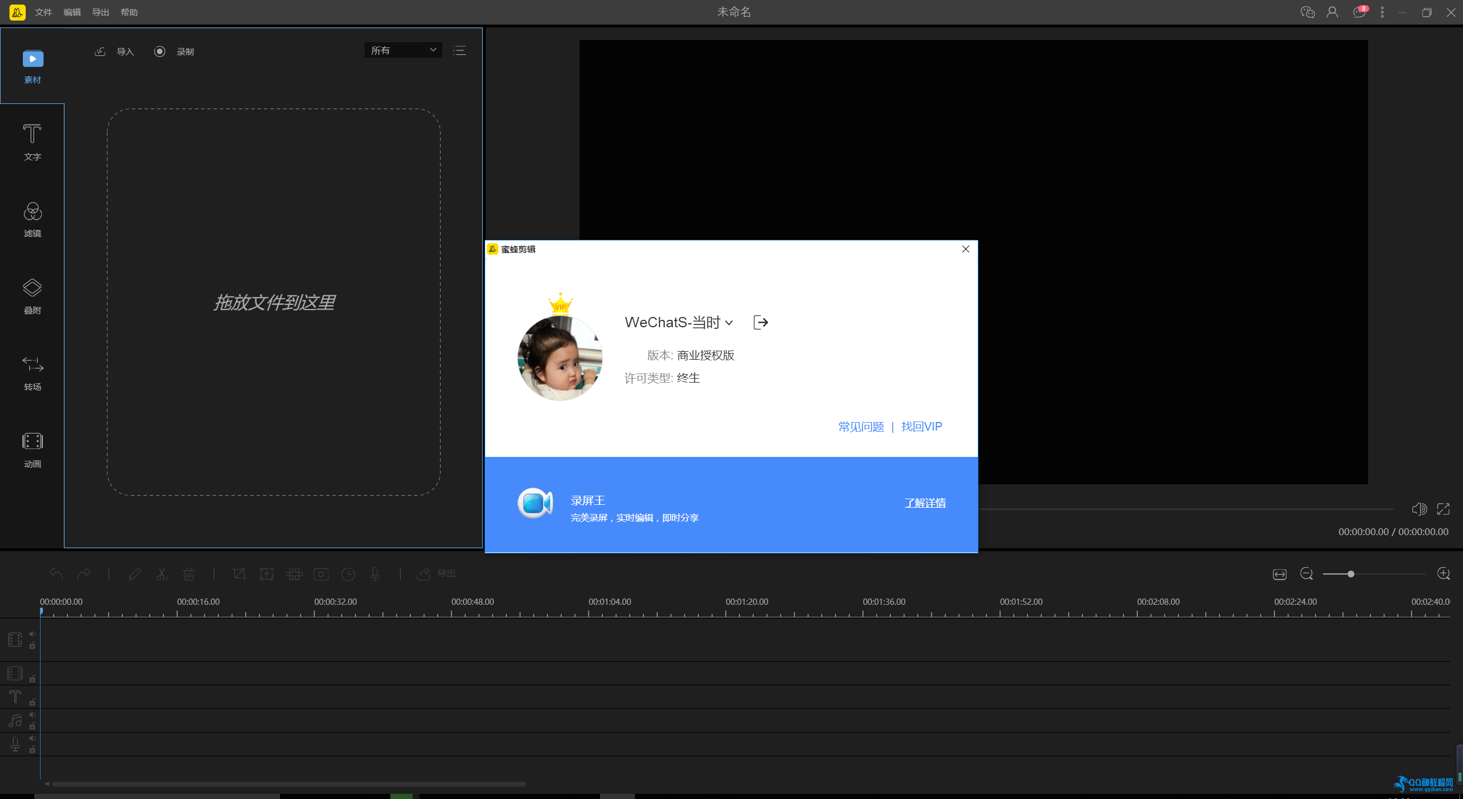Expand the WeChatS-当时 account dropdown

[x=729, y=323]
